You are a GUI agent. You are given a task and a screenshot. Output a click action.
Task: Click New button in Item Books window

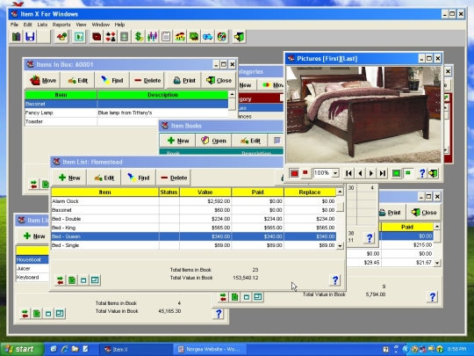[177, 141]
